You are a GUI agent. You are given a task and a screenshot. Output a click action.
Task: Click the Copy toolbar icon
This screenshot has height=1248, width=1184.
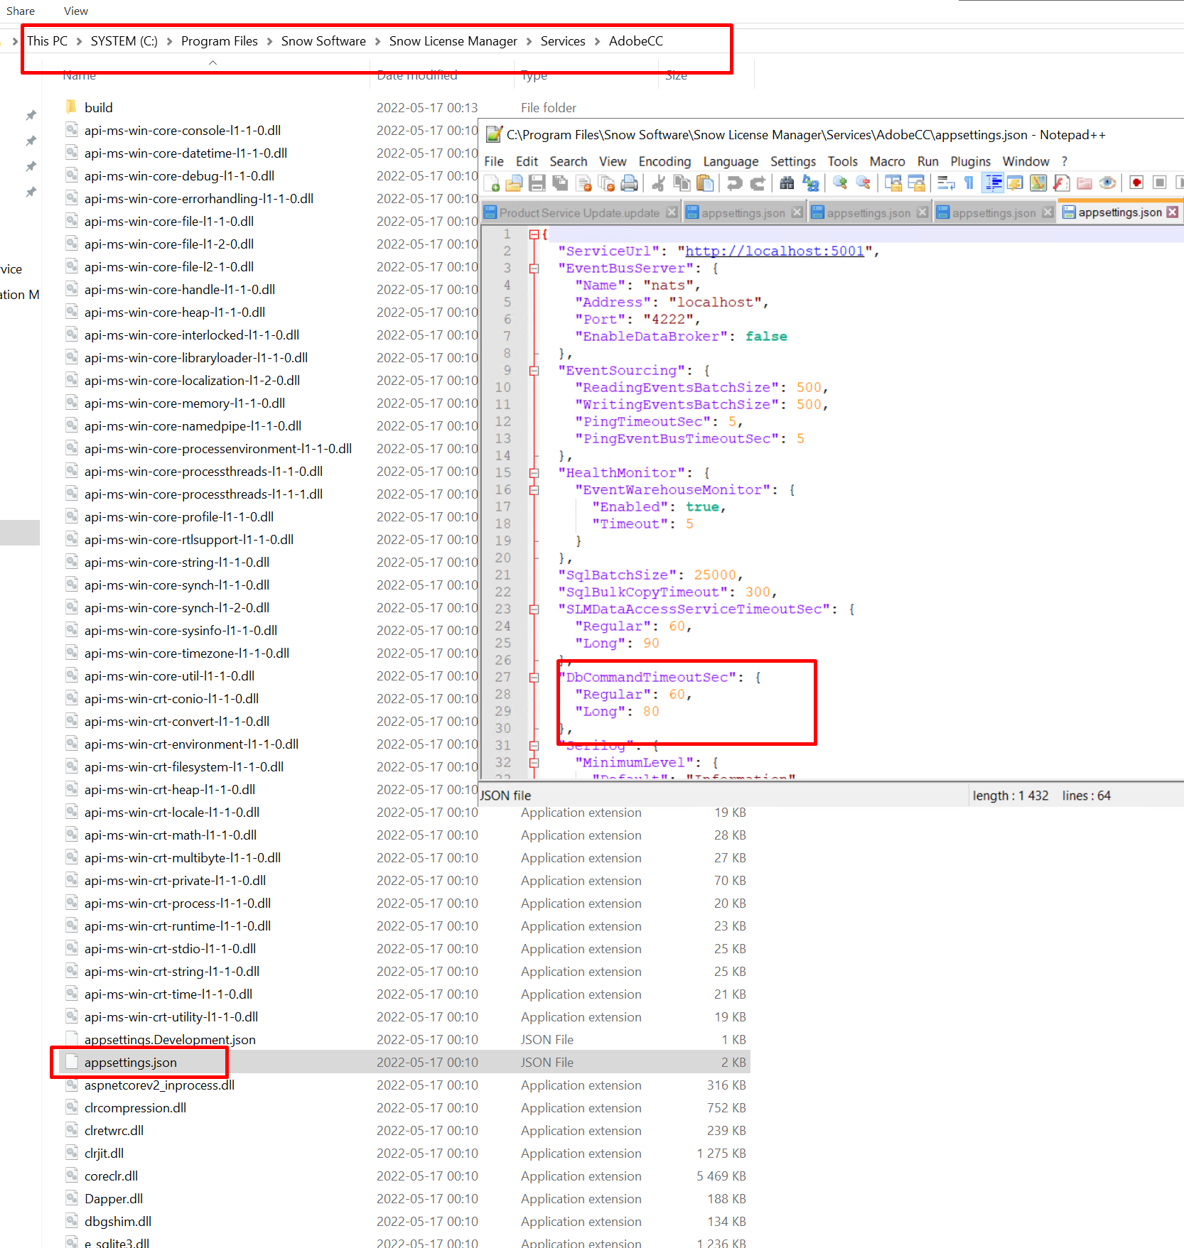click(682, 183)
